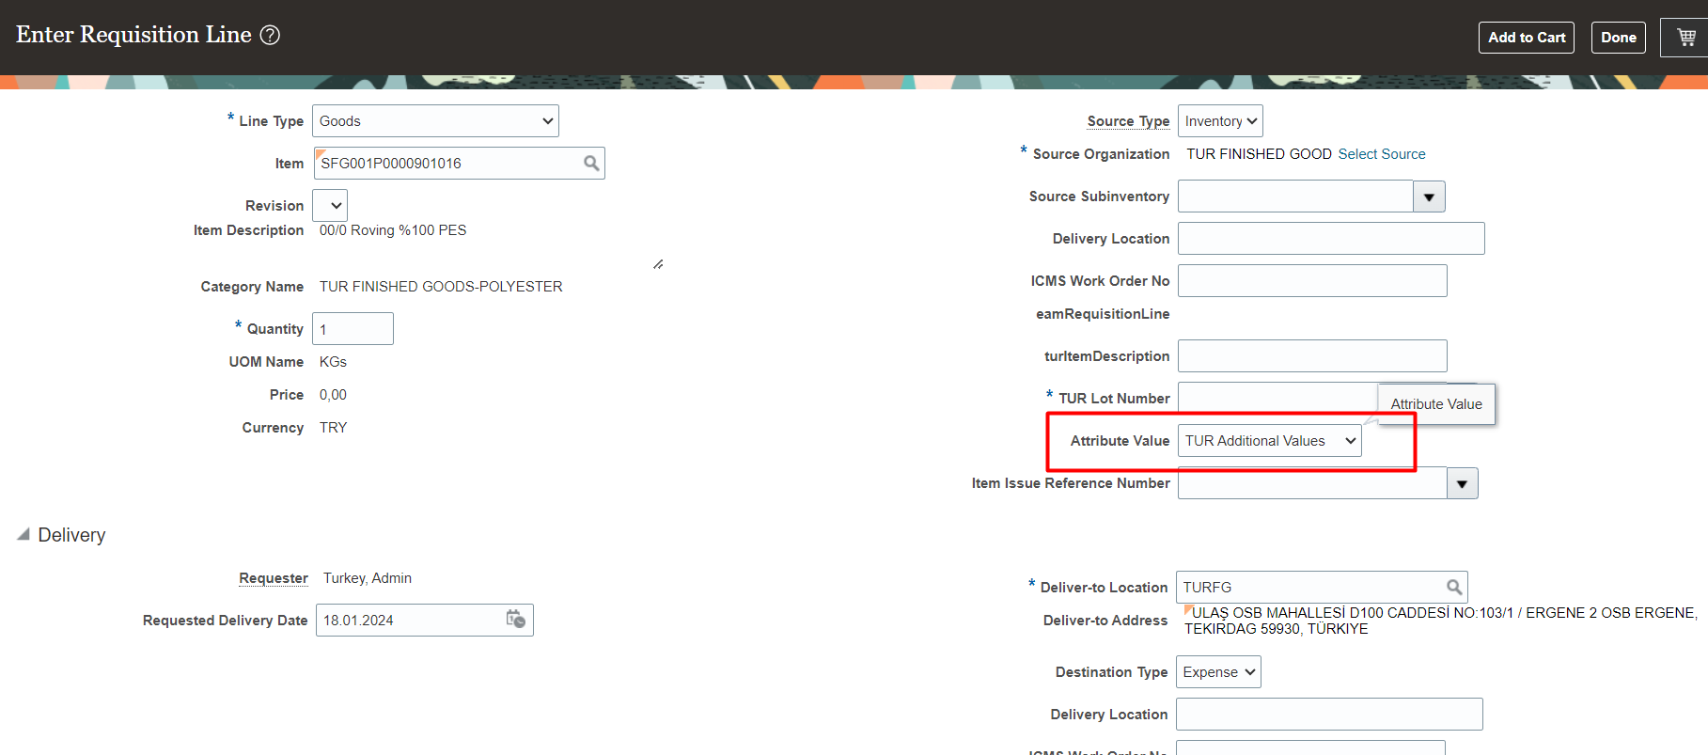Click the 'KGs' UOM value
Image resolution: width=1708 pixels, height=755 pixels.
click(x=333, y=362)
